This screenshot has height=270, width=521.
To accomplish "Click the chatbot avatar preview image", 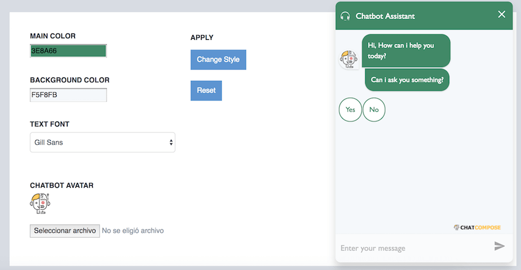I will pyautogui.click(x=40, y=204).
